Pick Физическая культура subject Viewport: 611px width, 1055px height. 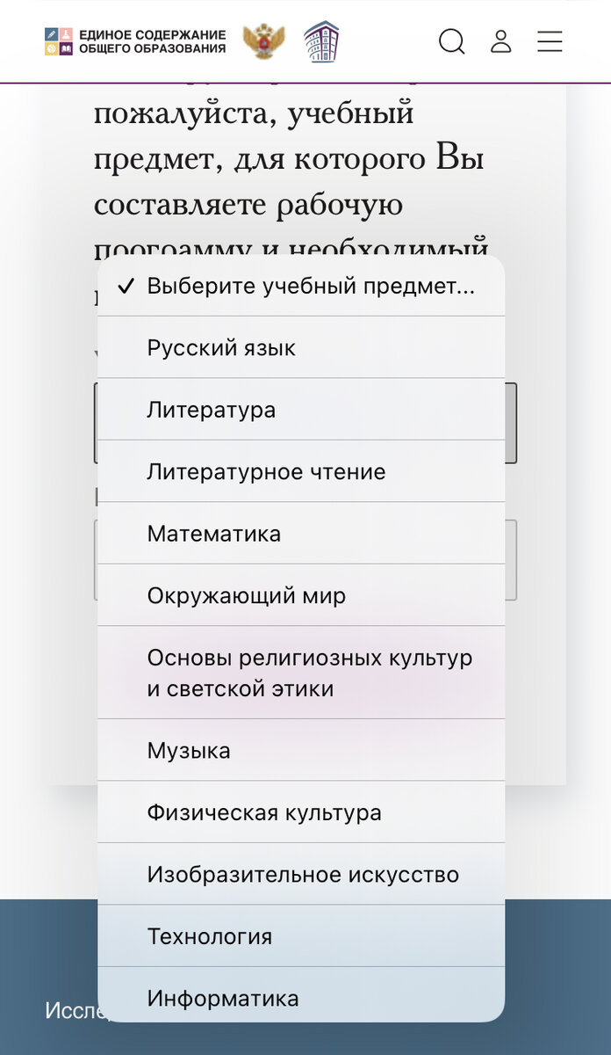click(x=301, y=812)
